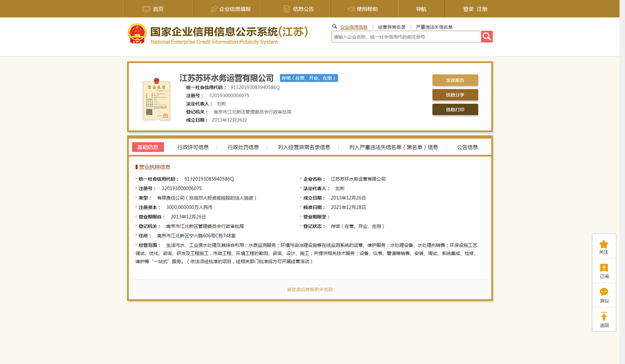
Task: Focus the enterprise name search field
Action: tap(406, 36)
